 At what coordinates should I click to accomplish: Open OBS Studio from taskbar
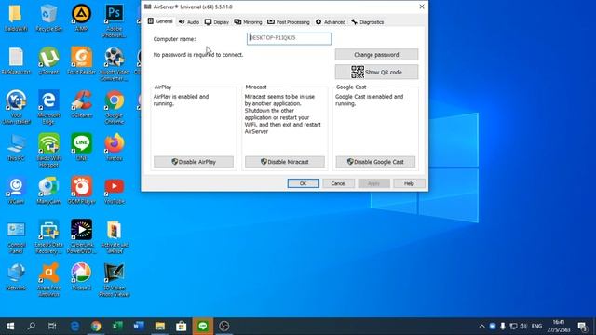pos(223,326)
